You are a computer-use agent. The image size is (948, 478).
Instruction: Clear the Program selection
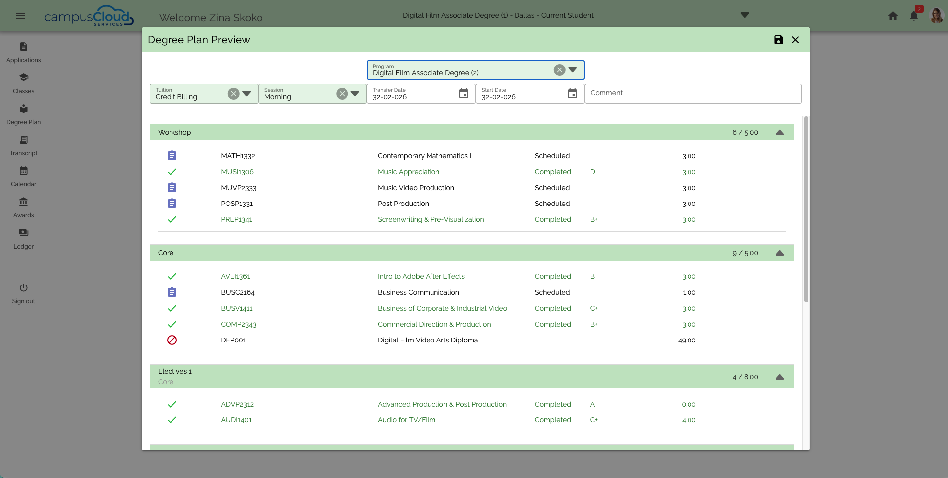point(559,70)
